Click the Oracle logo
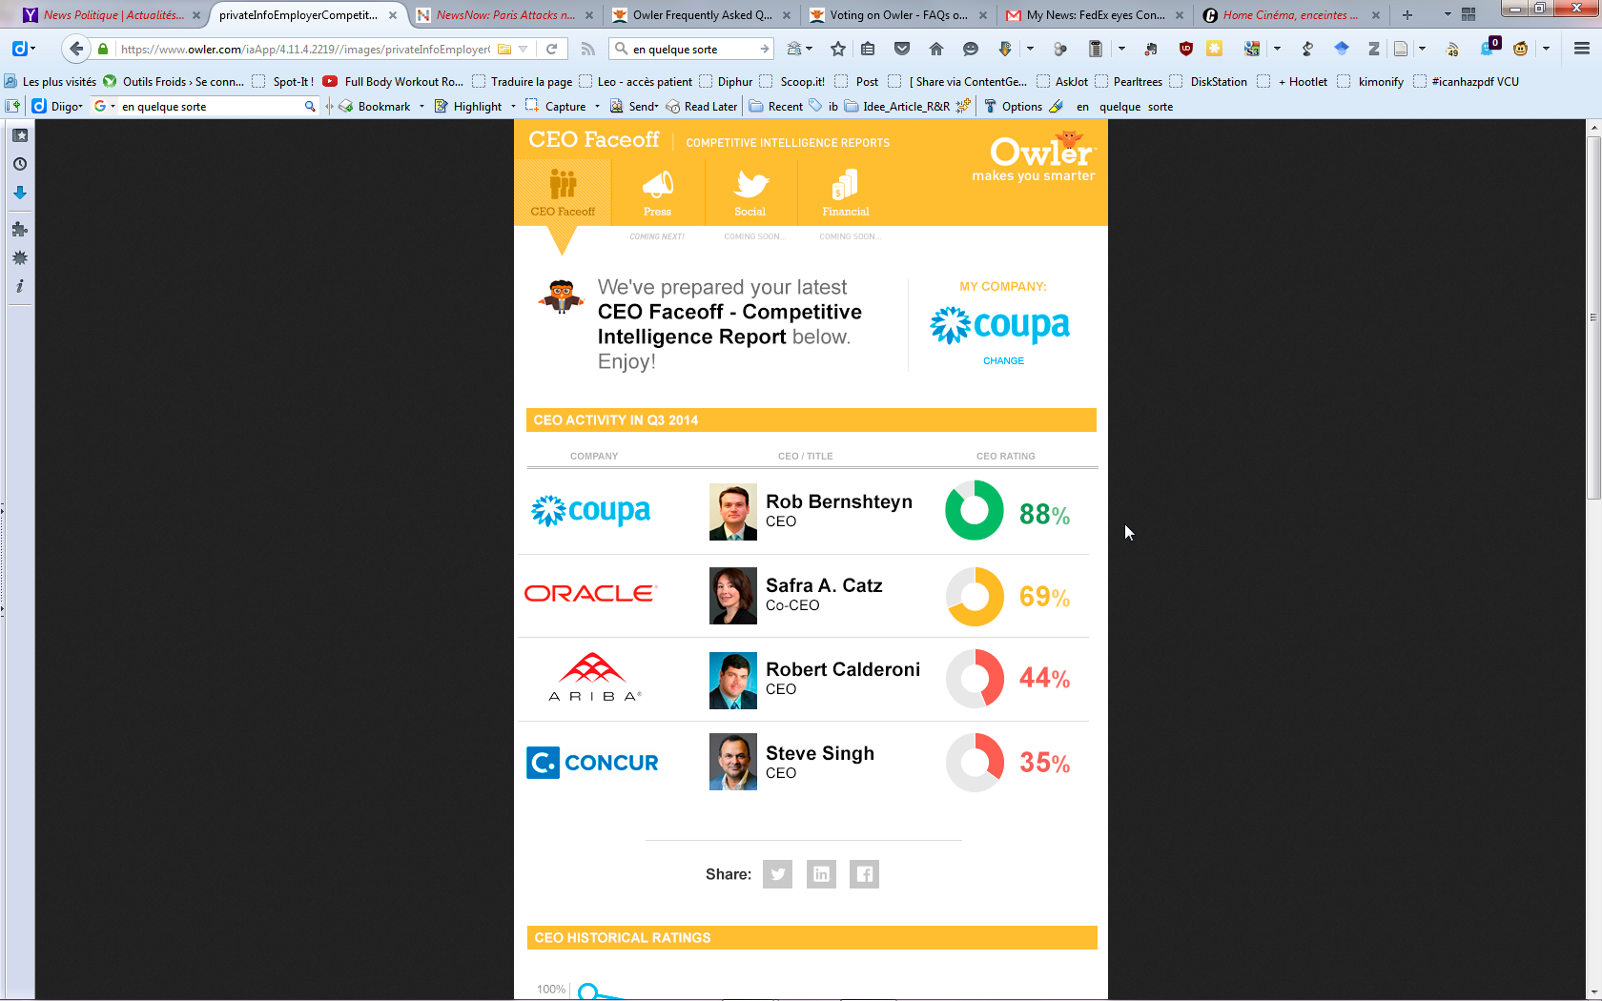The image size is (1602, 1001). click(591, 594)
